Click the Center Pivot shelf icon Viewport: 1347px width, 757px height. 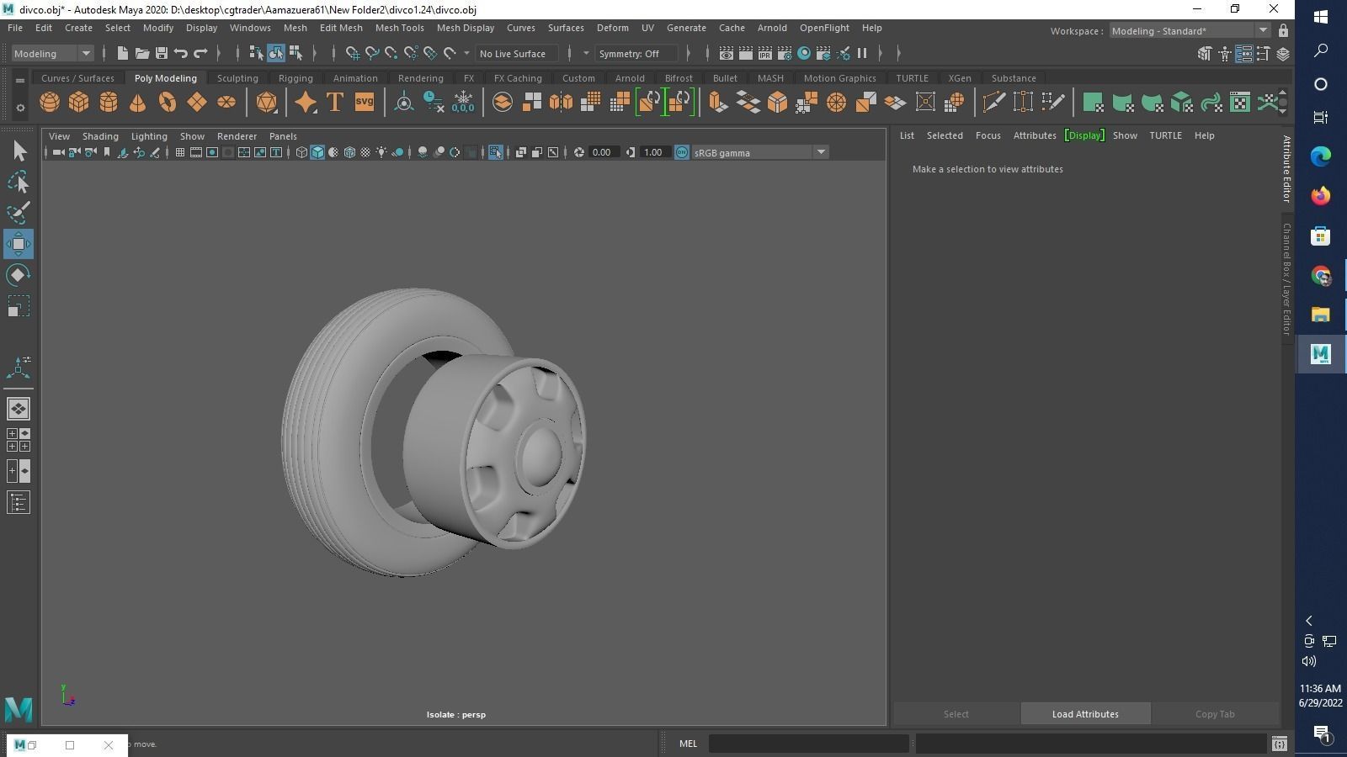coord(404,103)
